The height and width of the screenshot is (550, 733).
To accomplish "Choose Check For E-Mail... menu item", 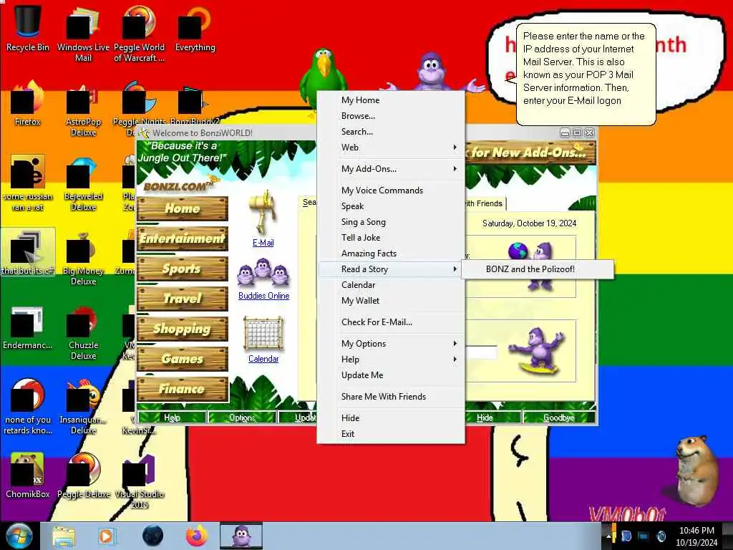I will pyautogui.click(x=392, y=322).
